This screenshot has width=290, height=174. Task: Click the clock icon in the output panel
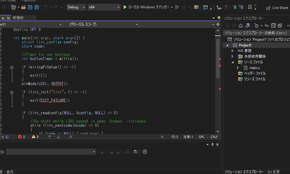(145, 152)
